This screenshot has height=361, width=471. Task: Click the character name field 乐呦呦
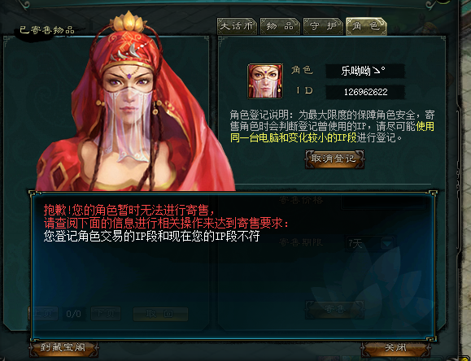coord(365,72)
